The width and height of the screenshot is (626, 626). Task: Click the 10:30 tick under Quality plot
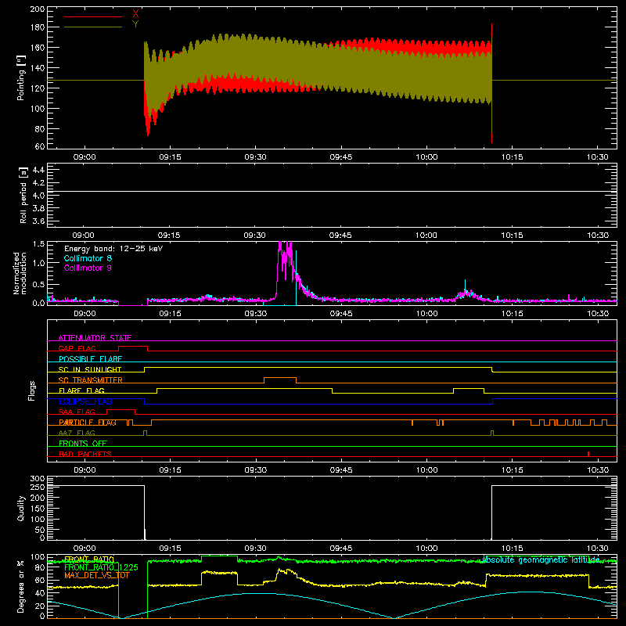598,549
